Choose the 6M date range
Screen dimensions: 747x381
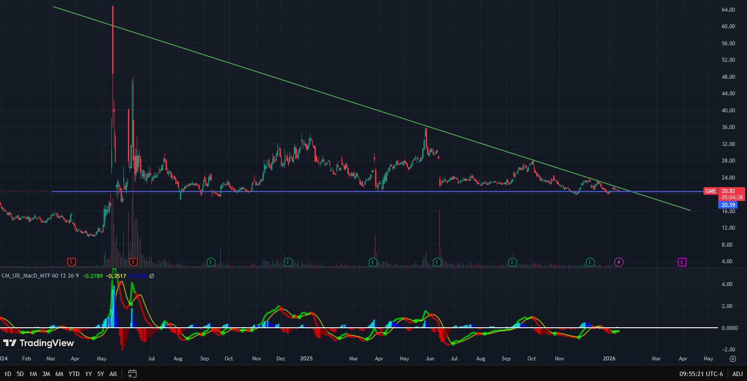pyautogui.click(x=59, y=374)
